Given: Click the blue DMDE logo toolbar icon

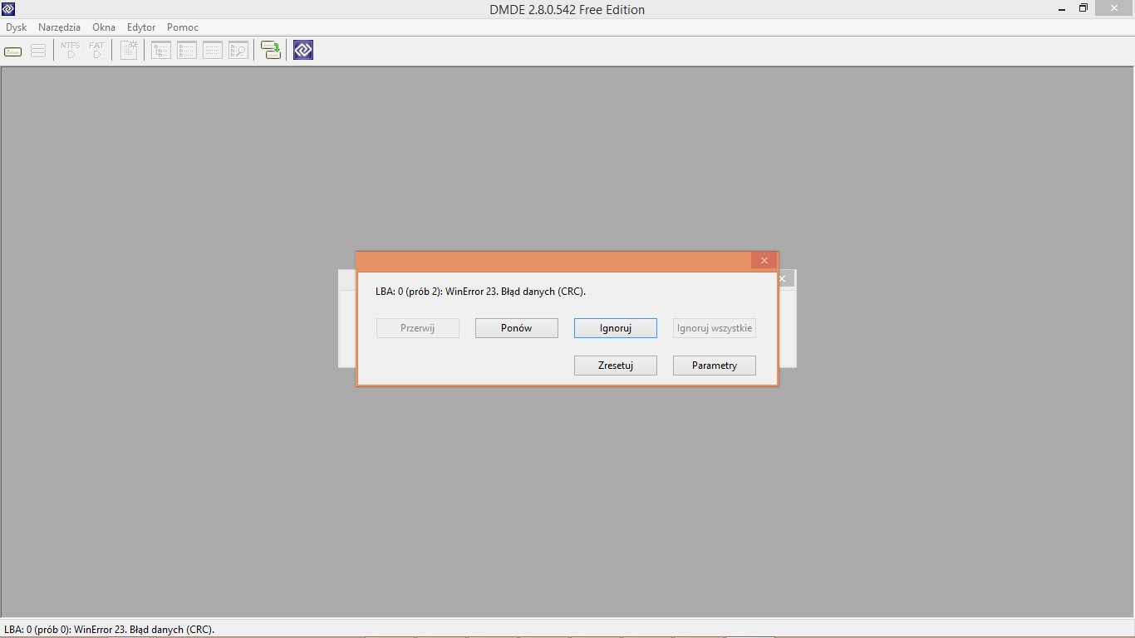Looking at the screenshot, I should 303,51.
